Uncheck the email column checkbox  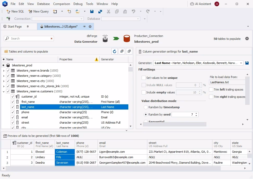pos(13,117)
